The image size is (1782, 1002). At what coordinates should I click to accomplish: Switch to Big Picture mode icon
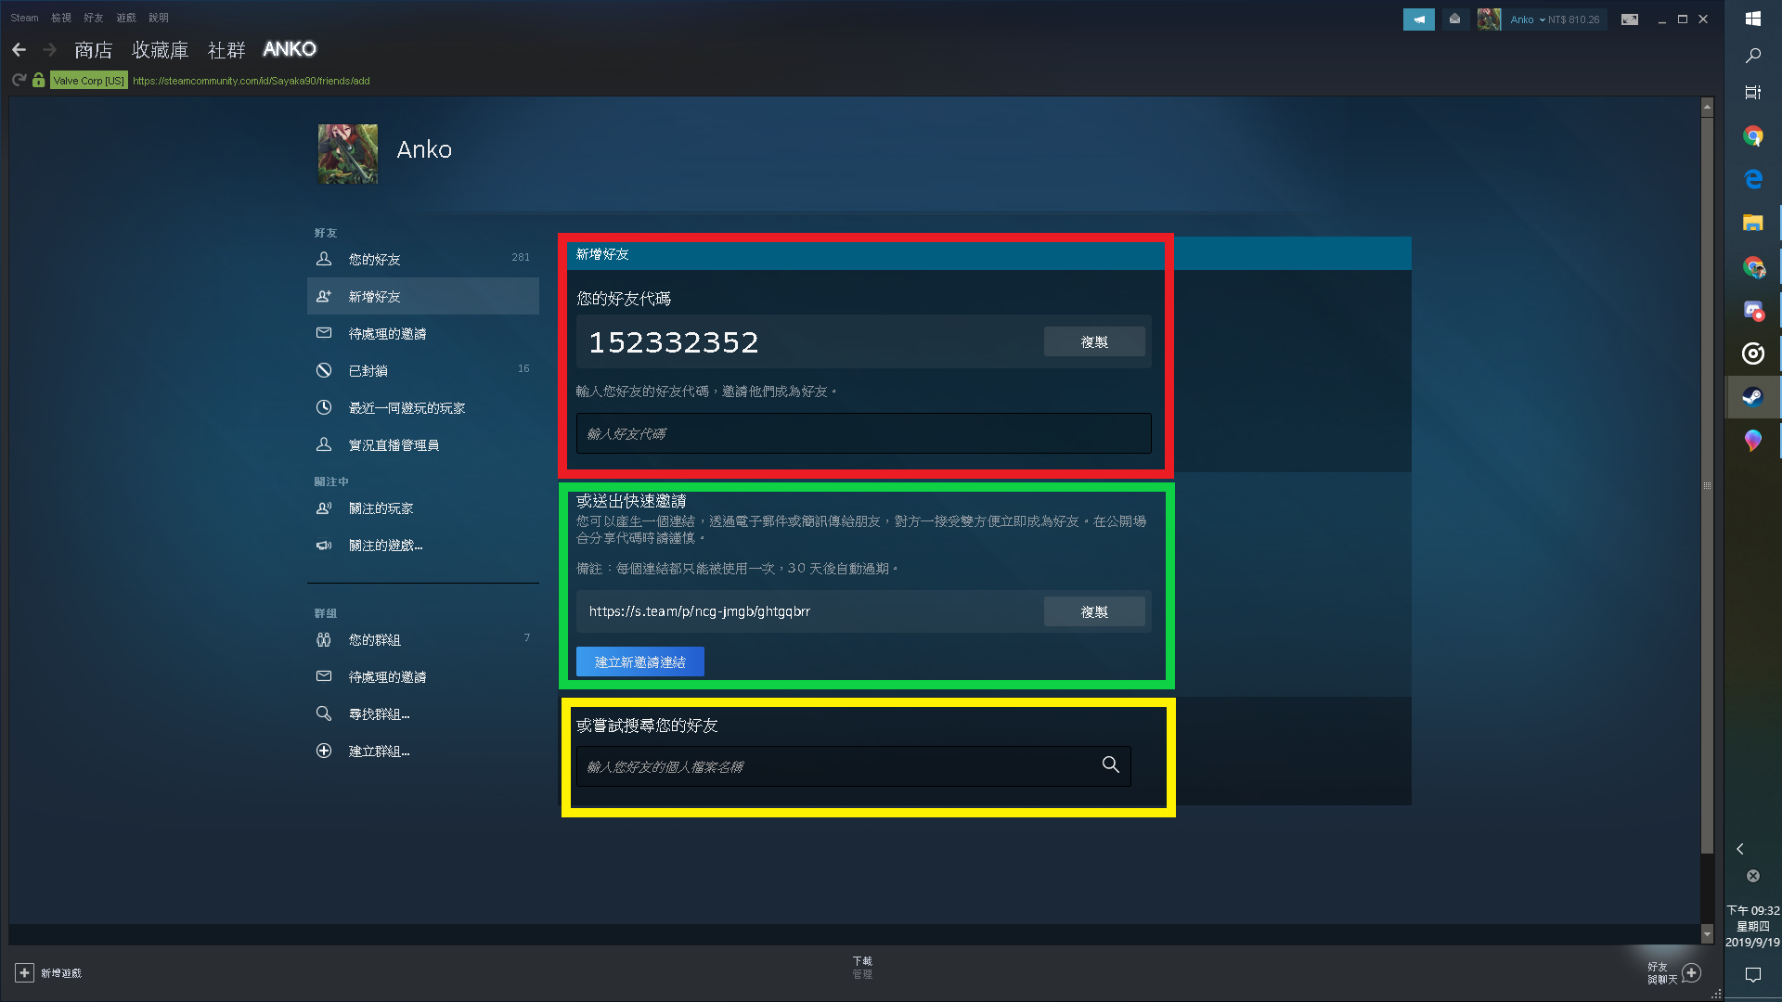[1630, 19]
